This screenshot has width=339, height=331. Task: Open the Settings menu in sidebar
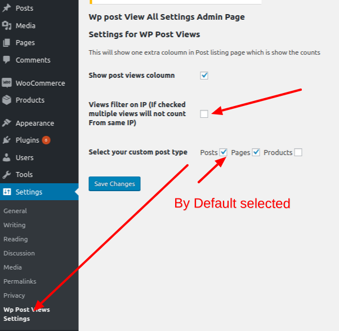coord(29,192)
